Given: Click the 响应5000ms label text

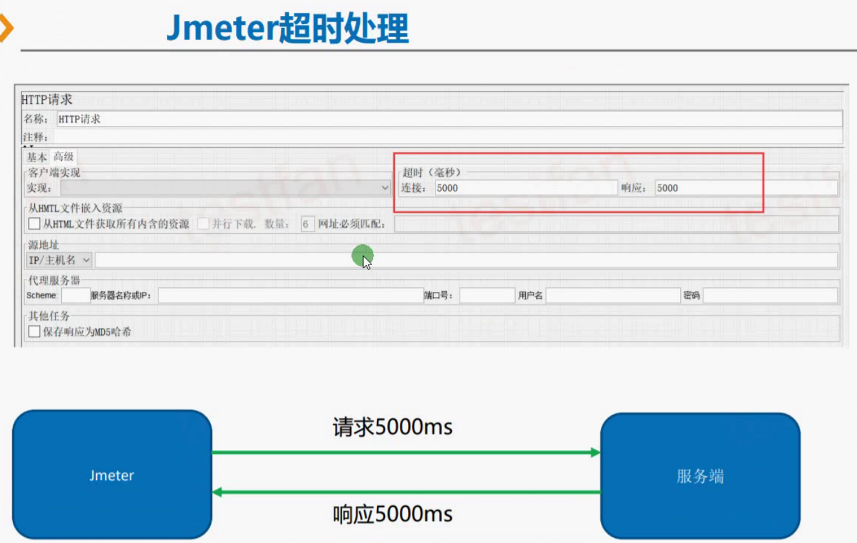Looking at the screenshot, I should pos(392,514).
